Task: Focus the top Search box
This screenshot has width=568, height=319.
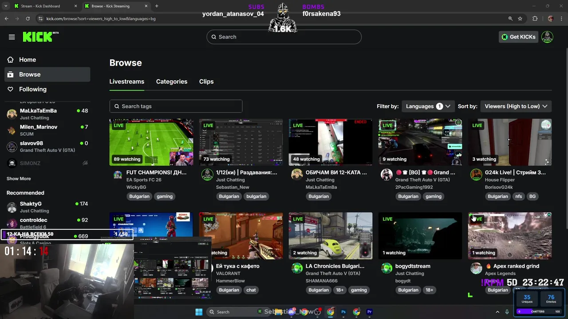Action: (x=284, y=37)
